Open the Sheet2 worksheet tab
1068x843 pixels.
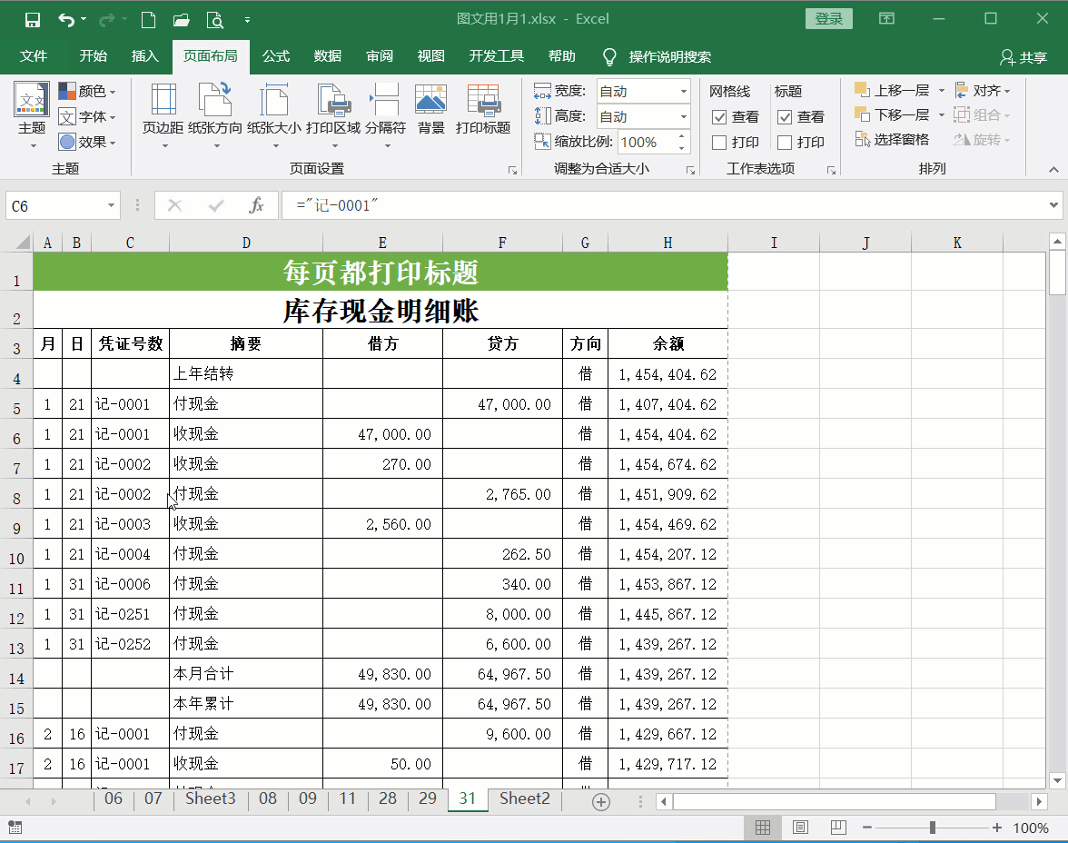[524, 799]
